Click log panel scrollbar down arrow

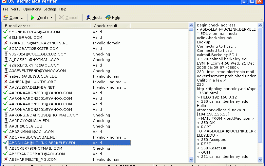[260, 159]
